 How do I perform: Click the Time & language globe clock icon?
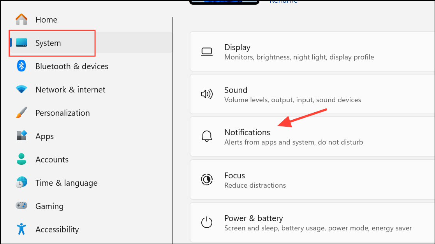pos(21,183)
